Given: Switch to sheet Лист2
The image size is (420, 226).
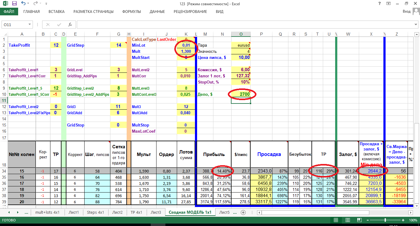Looking at the screenshot, I should click(117, 212).
